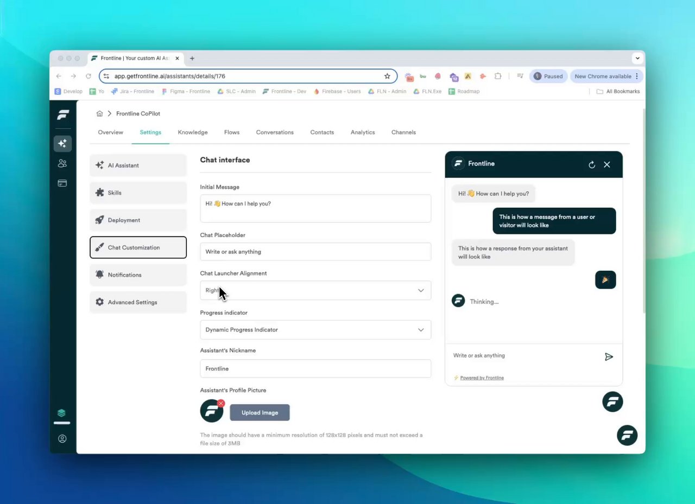Click the Upload Image button
Viewport: 695px width, 504px height.
coord(260,412)
